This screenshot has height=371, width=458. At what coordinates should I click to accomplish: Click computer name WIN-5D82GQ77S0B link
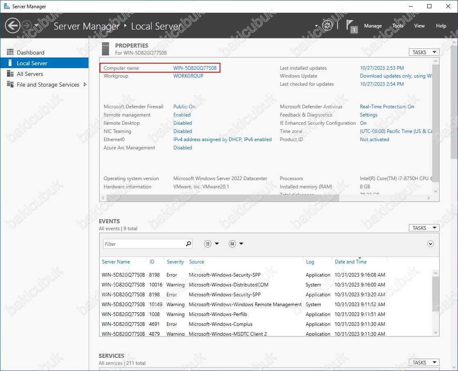pyautogui.click(x=195, y=68)
